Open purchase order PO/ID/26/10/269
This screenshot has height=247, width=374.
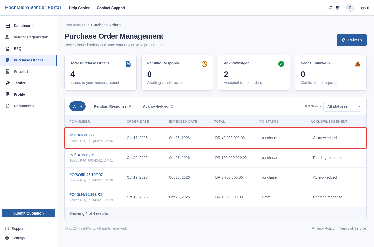83,155
